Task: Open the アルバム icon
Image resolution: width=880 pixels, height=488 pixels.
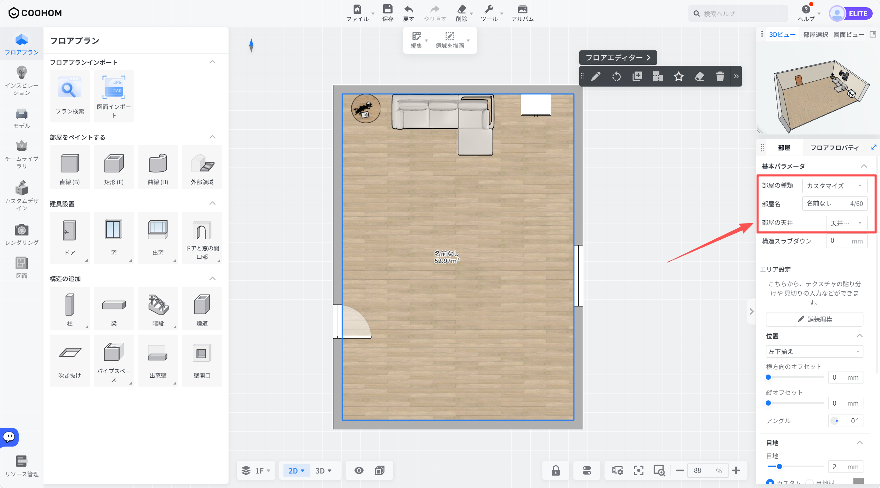Action: pyautogui.click(x=522, y=9)
